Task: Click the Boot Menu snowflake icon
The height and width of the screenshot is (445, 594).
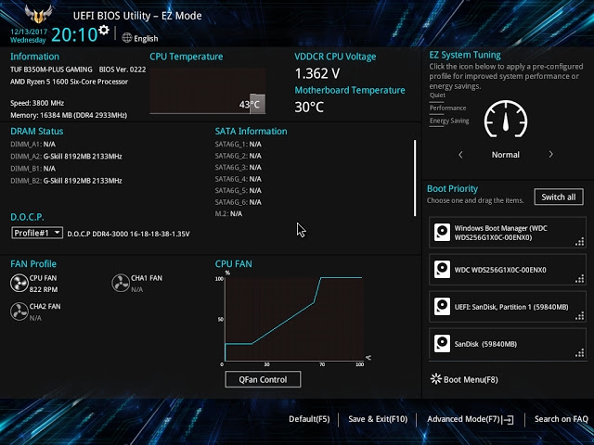Action: click(x=436, y=379)
